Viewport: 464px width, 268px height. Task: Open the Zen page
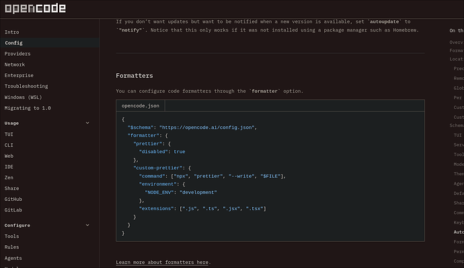(x=9, y=177)
